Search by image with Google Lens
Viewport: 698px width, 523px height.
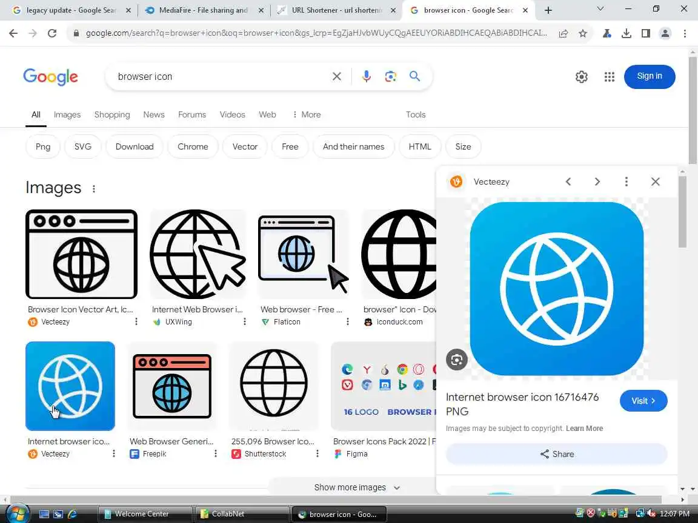(390, 76)
